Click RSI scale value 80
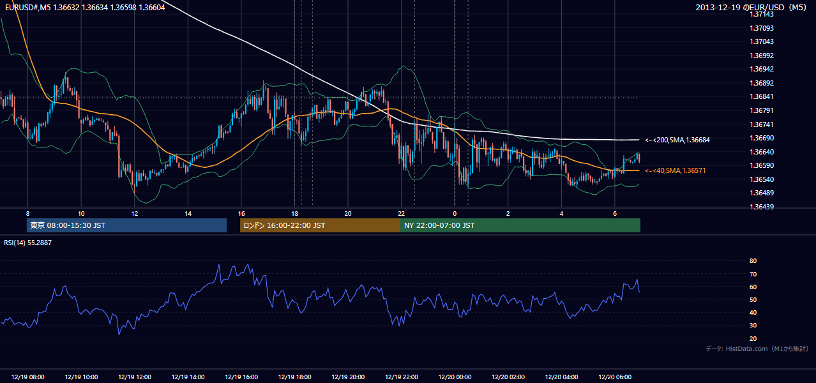 tap(753, 261)
